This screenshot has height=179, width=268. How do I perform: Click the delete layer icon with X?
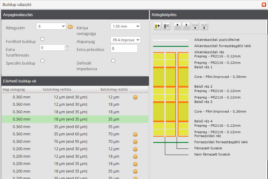coord(166,26)
